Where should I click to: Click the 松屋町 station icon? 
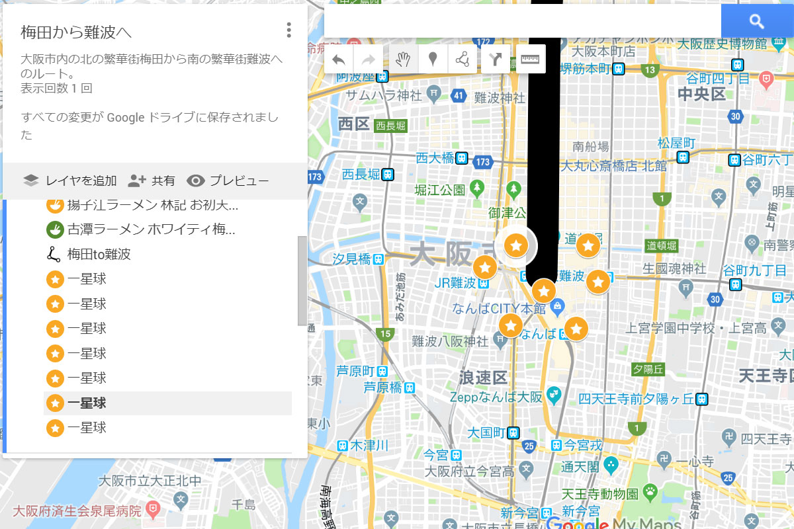point(682,157)
